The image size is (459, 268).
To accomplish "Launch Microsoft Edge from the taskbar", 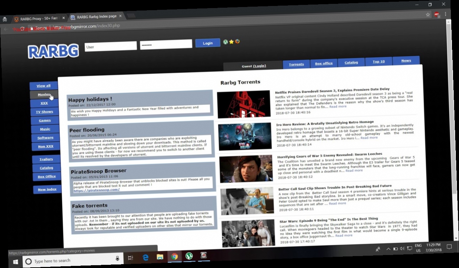I will [x=145, y=257].
